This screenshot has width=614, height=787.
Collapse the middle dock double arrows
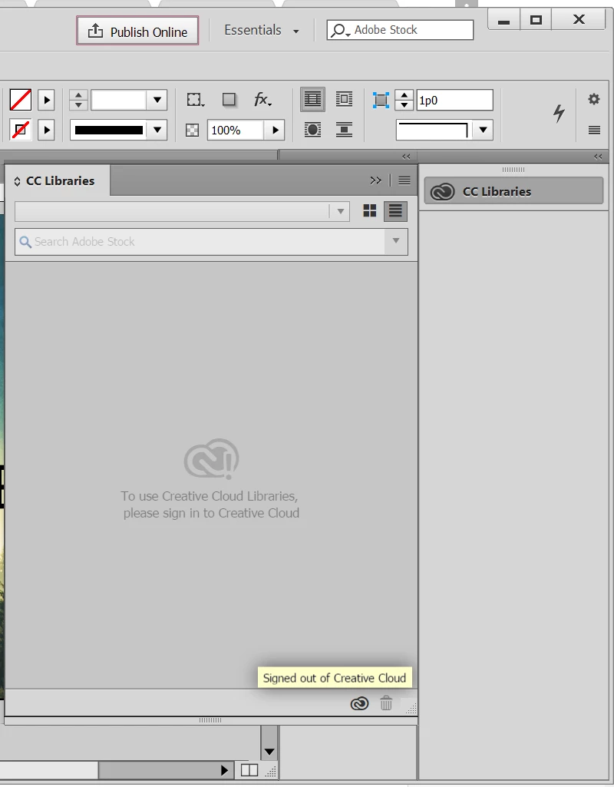click(x=406, y=157)
